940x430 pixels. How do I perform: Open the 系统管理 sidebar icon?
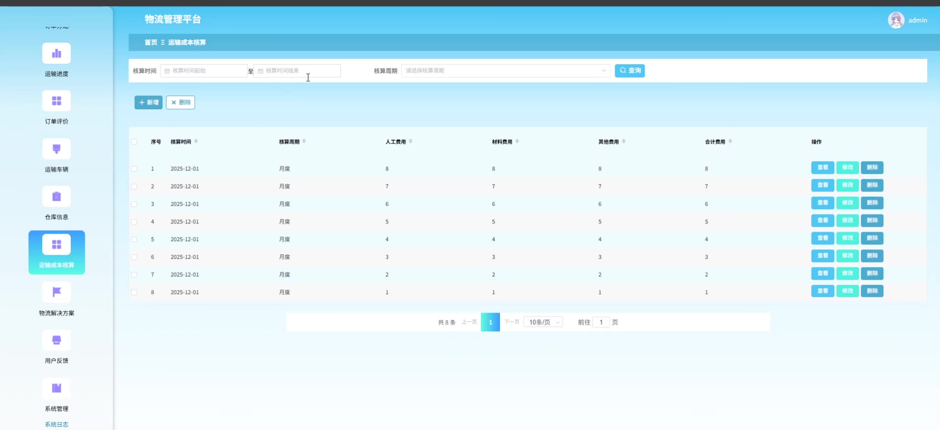(57, 388)
